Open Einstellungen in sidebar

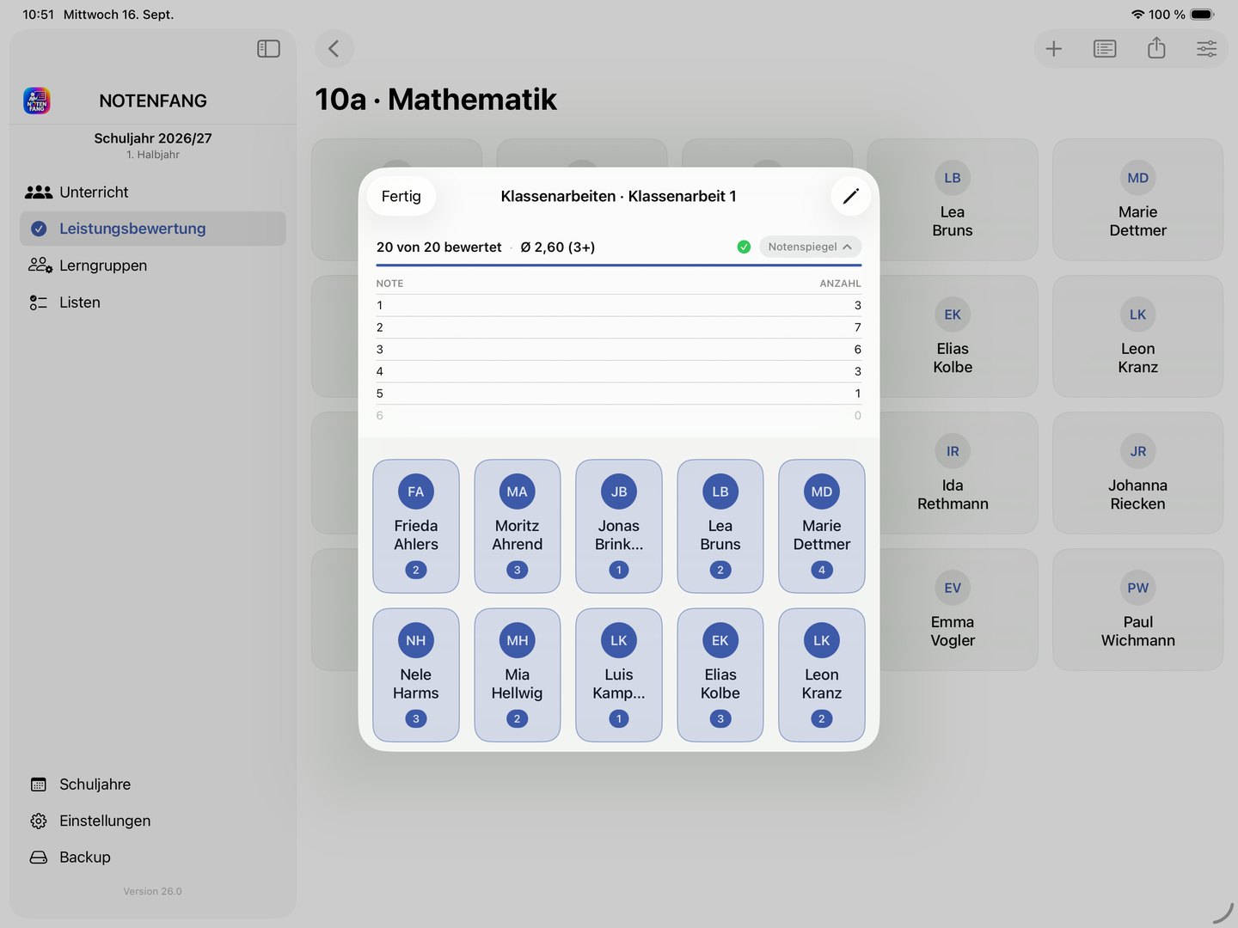153,821
